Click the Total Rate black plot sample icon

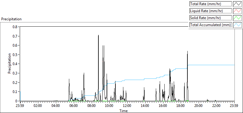tap(238, 4)
